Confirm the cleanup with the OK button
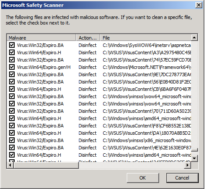Image resolution: width=213 pixels, height=189 pixels. coord(143,178)
